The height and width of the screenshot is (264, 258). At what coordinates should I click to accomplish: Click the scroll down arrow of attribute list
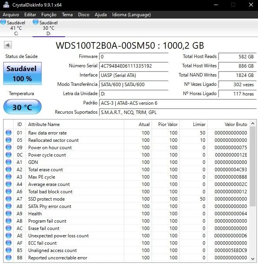tap(253, 259)
